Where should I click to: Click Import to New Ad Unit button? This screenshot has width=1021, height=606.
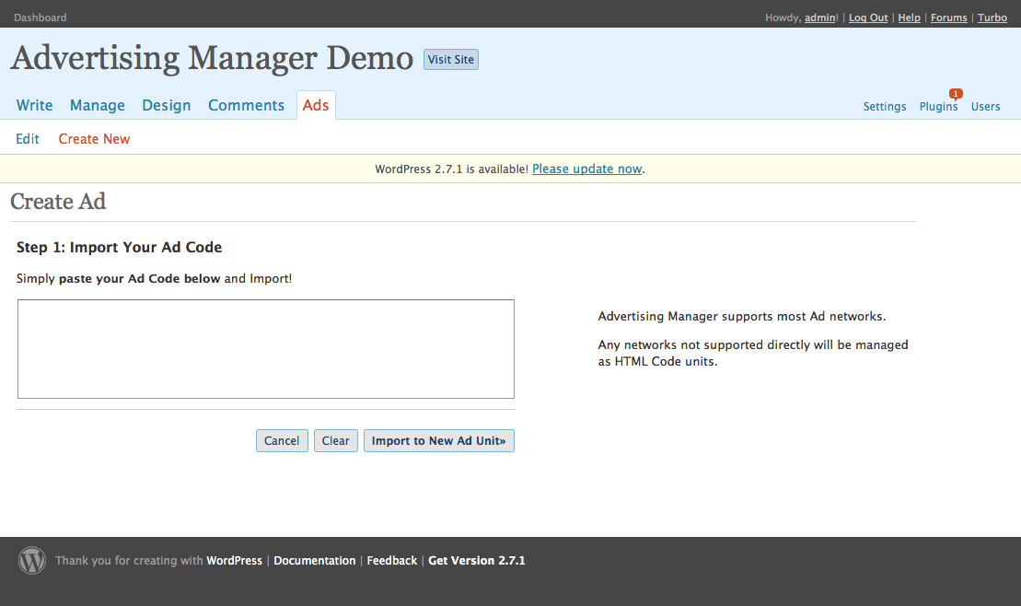[x=438, y=441]
